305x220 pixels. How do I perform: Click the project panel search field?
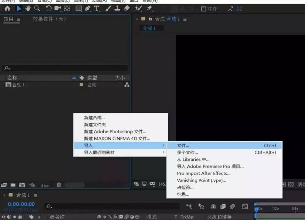tap(65, 68)
